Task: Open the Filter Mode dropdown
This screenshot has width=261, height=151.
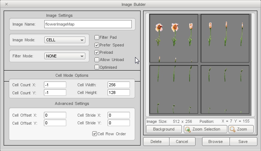Action: [x=65, y=56]
